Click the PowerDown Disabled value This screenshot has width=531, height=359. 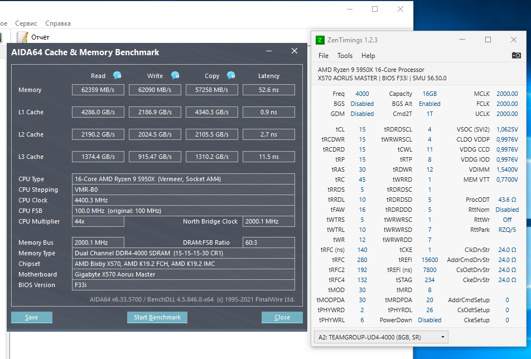coord(429,320)
